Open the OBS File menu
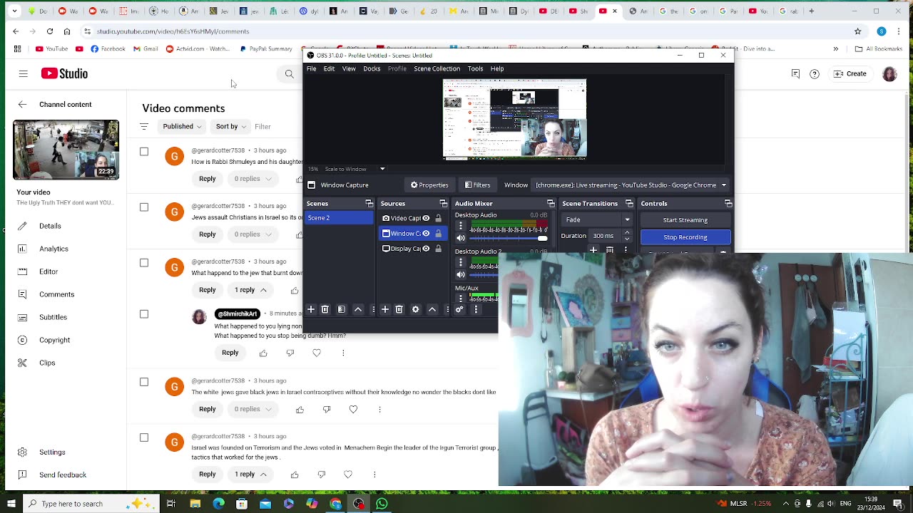The height and width of the screenshot is (513, 913). (312, 69)
